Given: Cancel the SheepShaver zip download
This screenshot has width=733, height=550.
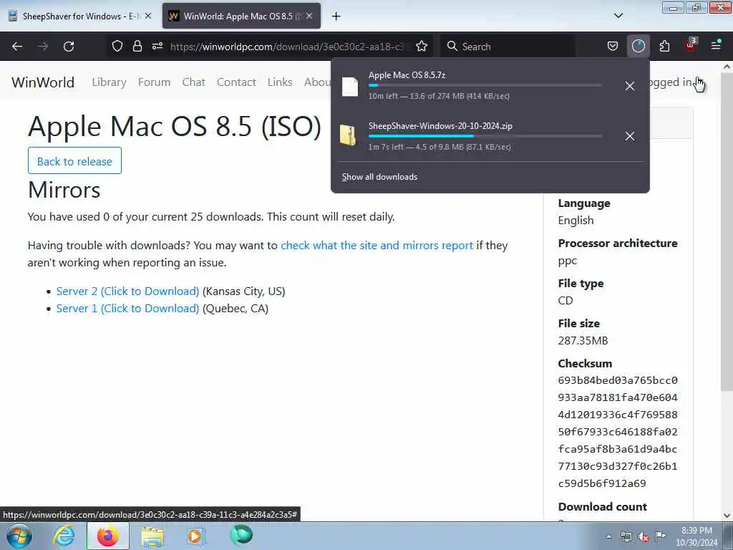Looking at the screenshot, I should (x=630, y=136).
